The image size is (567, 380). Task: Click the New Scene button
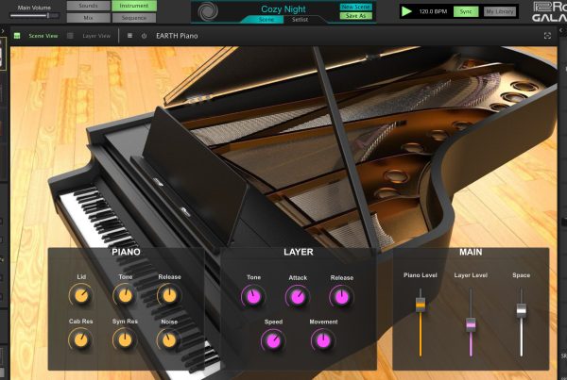point(356,7)
